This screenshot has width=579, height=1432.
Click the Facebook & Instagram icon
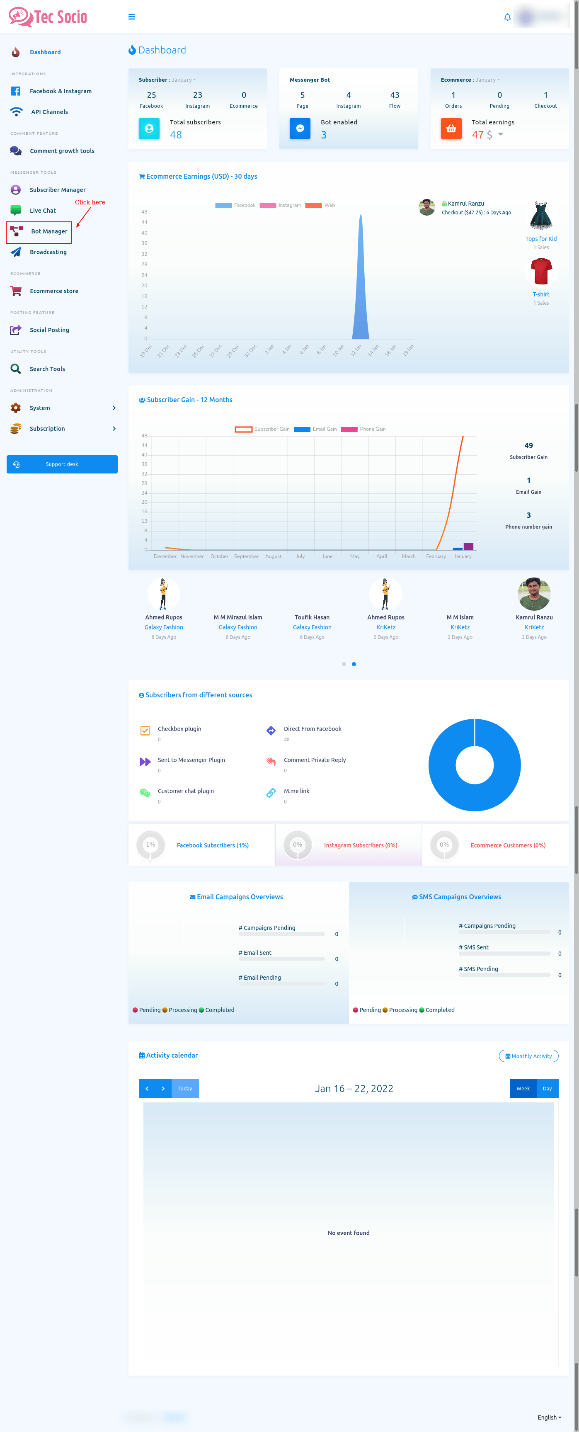(x=16, y=91)
